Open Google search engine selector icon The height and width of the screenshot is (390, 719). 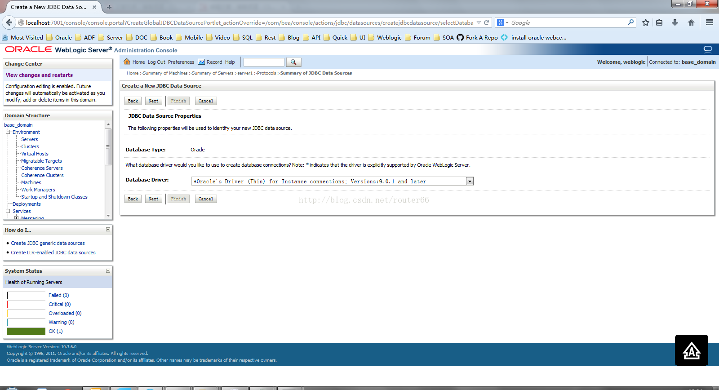pos(502,22)
